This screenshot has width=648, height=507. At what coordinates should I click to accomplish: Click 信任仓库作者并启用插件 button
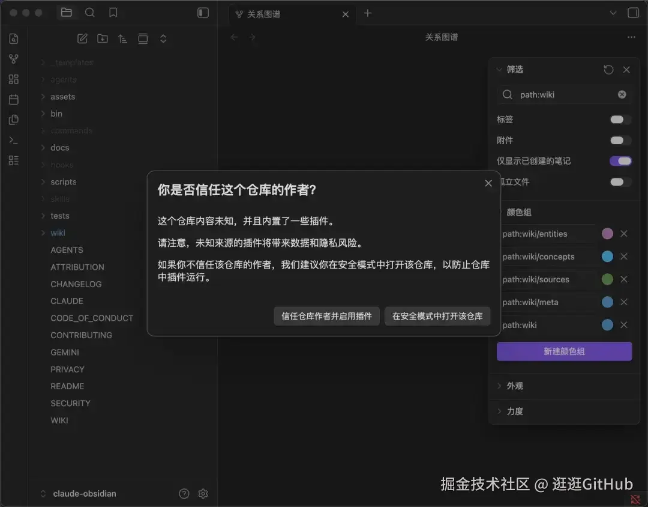(x=326, y=316)
